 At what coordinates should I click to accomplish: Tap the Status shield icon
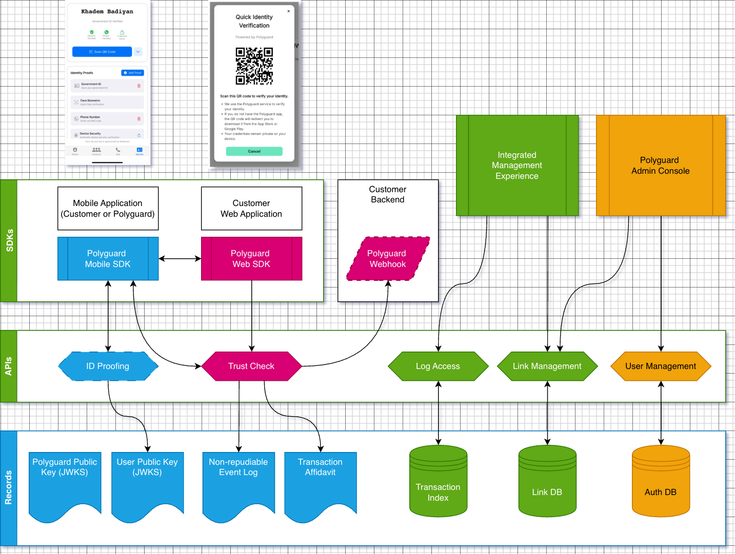pyautogui.click(x=75, y=150)
